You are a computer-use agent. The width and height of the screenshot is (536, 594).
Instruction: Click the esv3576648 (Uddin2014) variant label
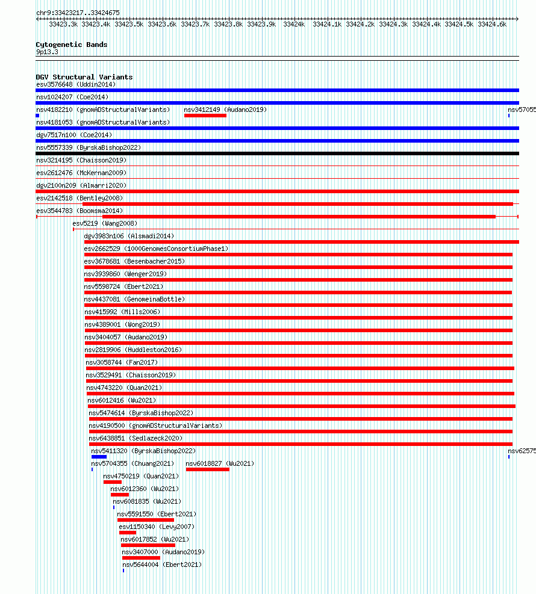(76, 84)
